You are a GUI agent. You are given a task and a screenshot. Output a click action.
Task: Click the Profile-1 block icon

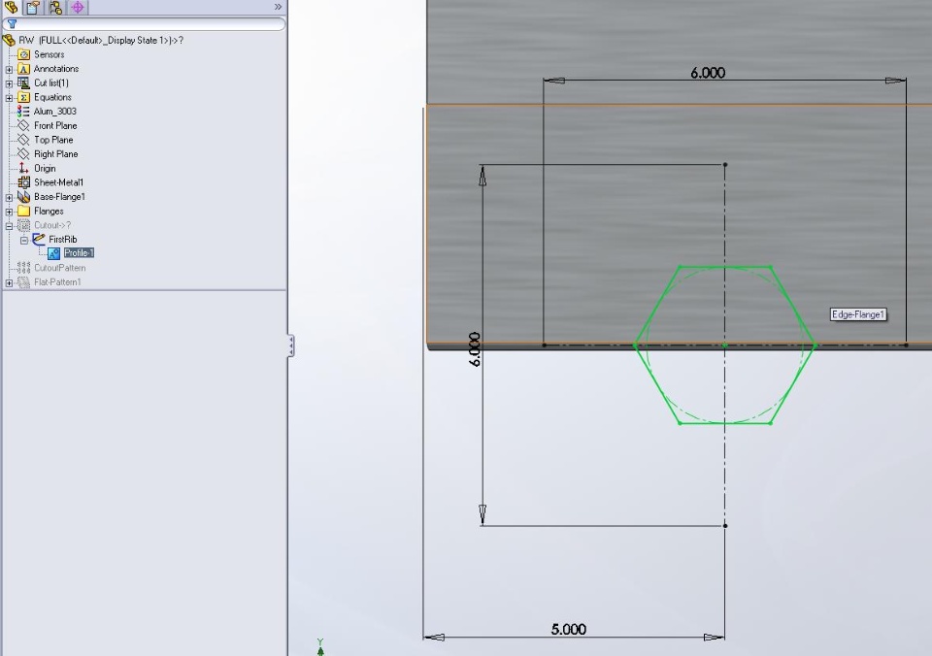tap(53, 253)
